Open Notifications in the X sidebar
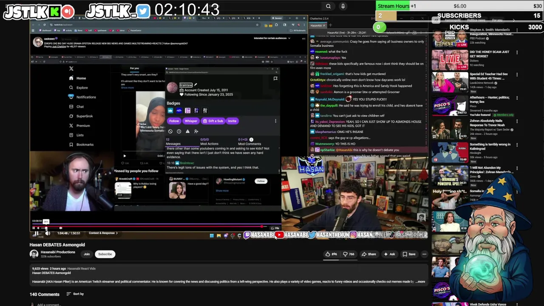Viewport: 544px width, 306px height. (x=82, y=97)
